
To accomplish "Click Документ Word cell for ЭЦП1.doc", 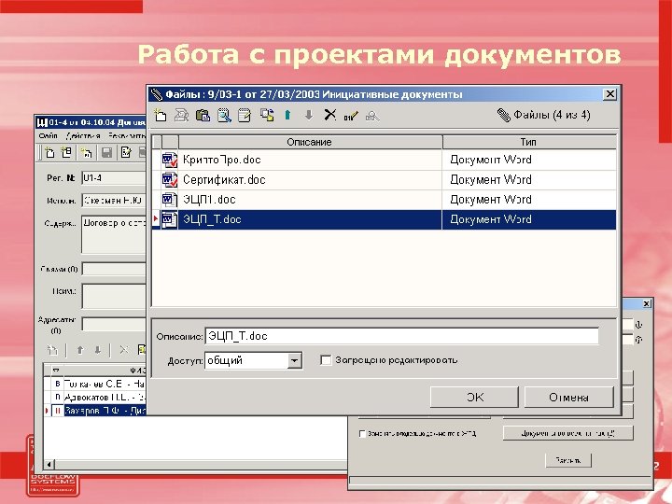I will pos(529,200).
